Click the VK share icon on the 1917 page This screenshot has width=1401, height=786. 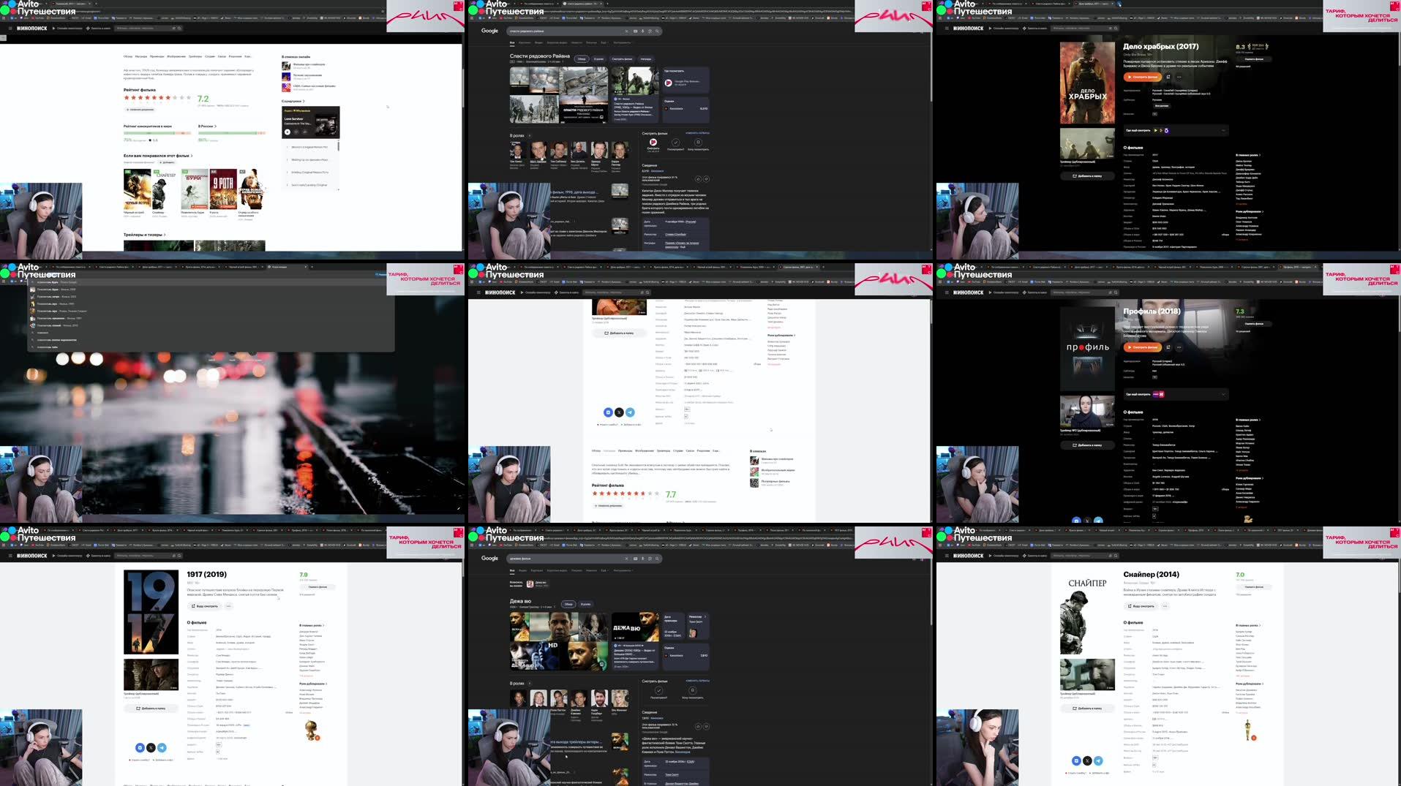(x=140, y=748)
